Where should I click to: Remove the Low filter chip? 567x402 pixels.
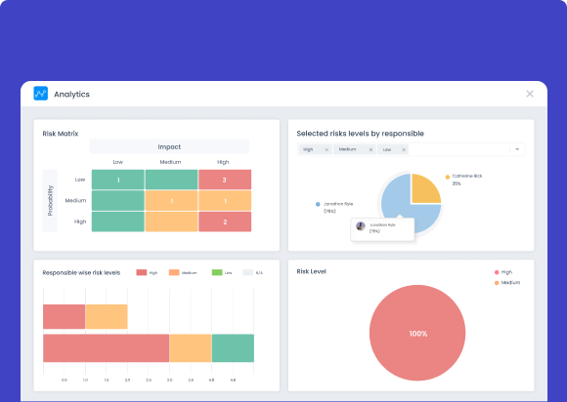(404, 149)
